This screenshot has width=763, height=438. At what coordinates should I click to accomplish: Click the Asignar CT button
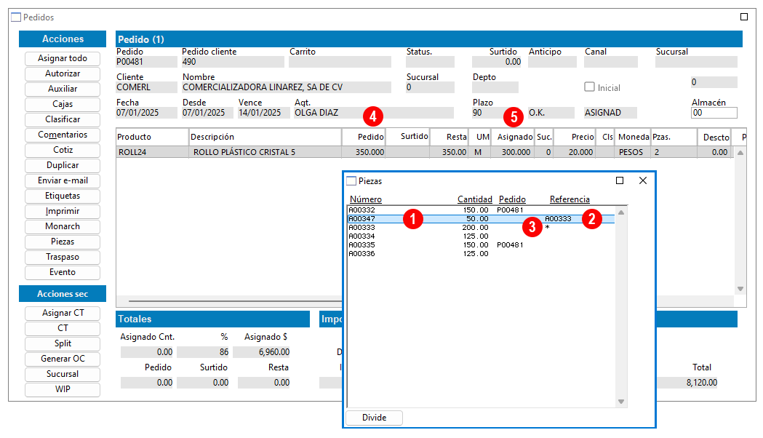tap(63, 313)
